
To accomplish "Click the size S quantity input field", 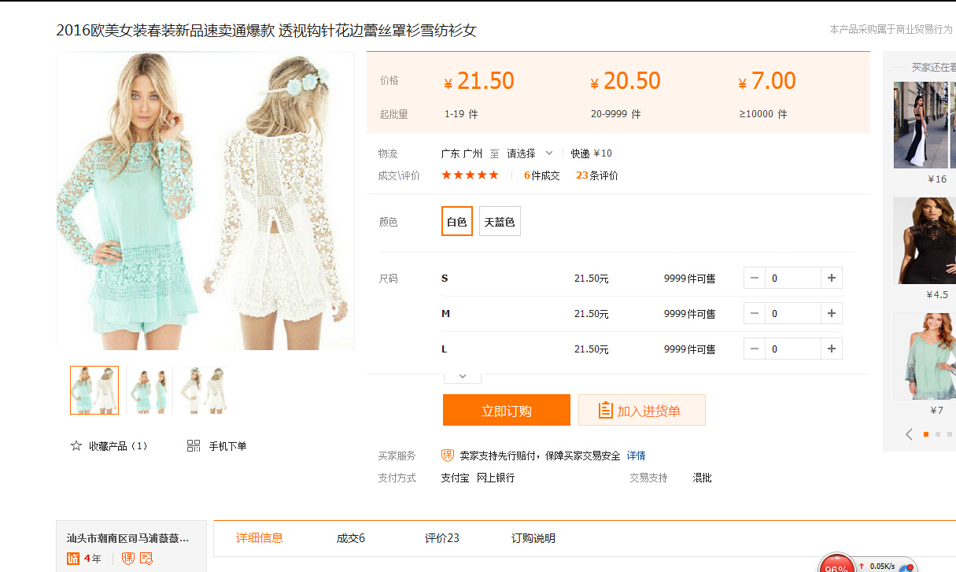I will coord(793,278).
